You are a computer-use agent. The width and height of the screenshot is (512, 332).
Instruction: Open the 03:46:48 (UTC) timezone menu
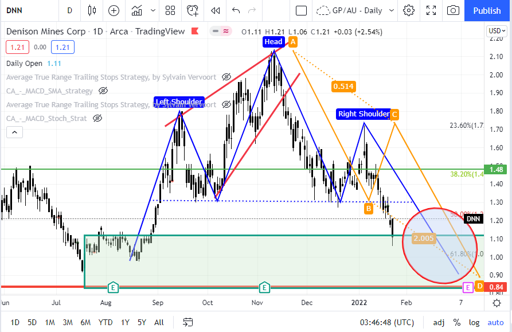coord(387,322)
